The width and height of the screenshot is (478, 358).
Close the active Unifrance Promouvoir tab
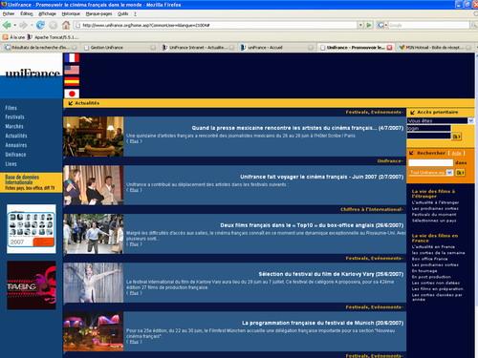coord(389,48)
